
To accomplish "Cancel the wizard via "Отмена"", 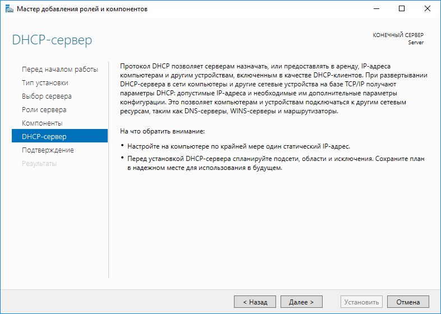I will 408,302.
